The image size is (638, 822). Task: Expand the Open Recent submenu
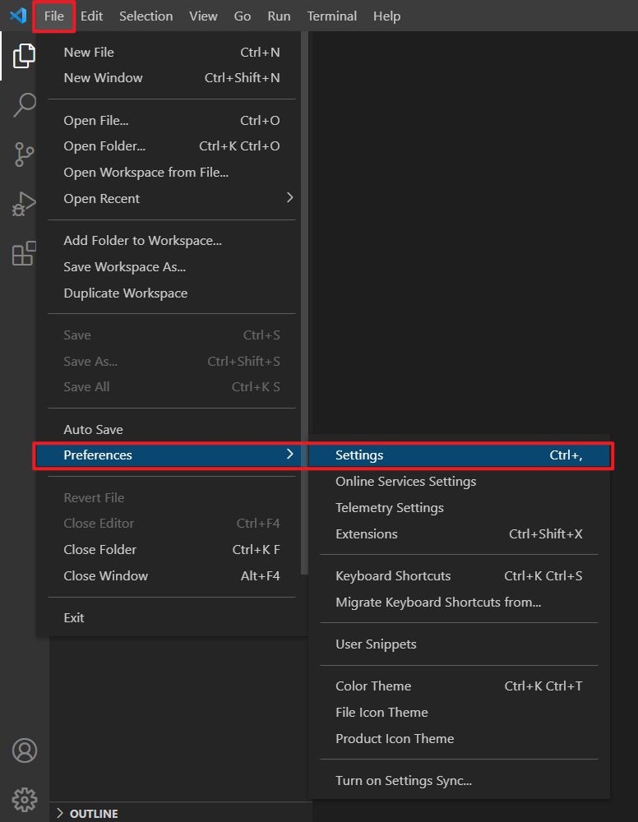(289, 198)
